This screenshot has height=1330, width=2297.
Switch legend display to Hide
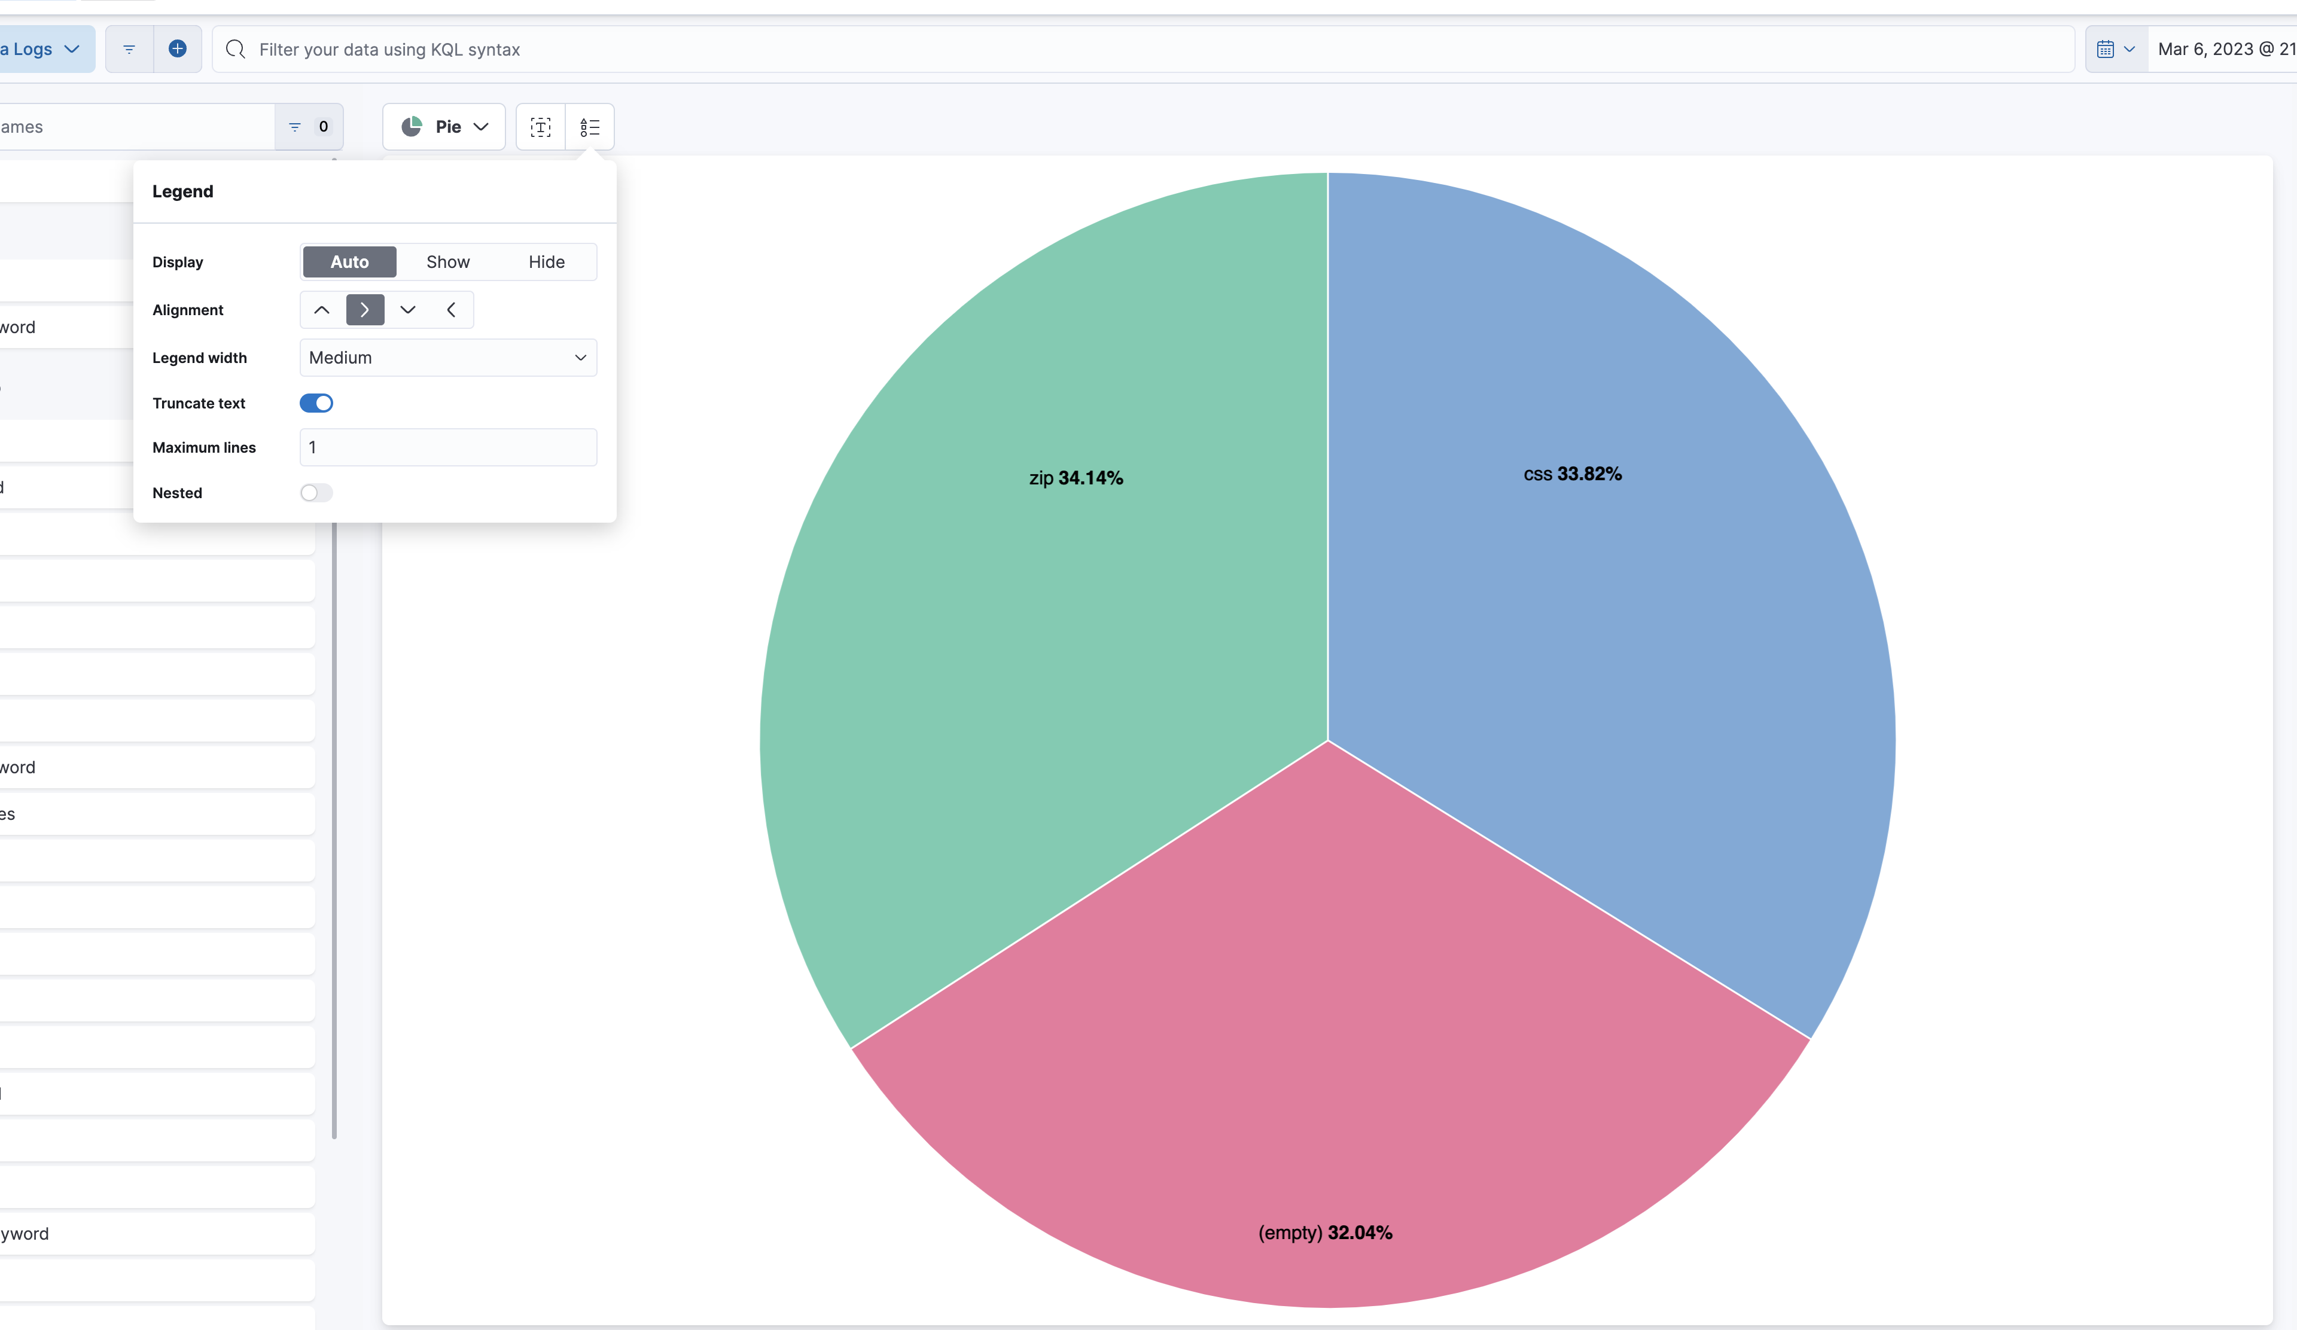(x=546, y=261)
